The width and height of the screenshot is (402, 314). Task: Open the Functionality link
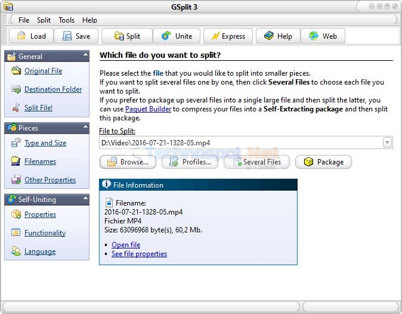[45, 232]
